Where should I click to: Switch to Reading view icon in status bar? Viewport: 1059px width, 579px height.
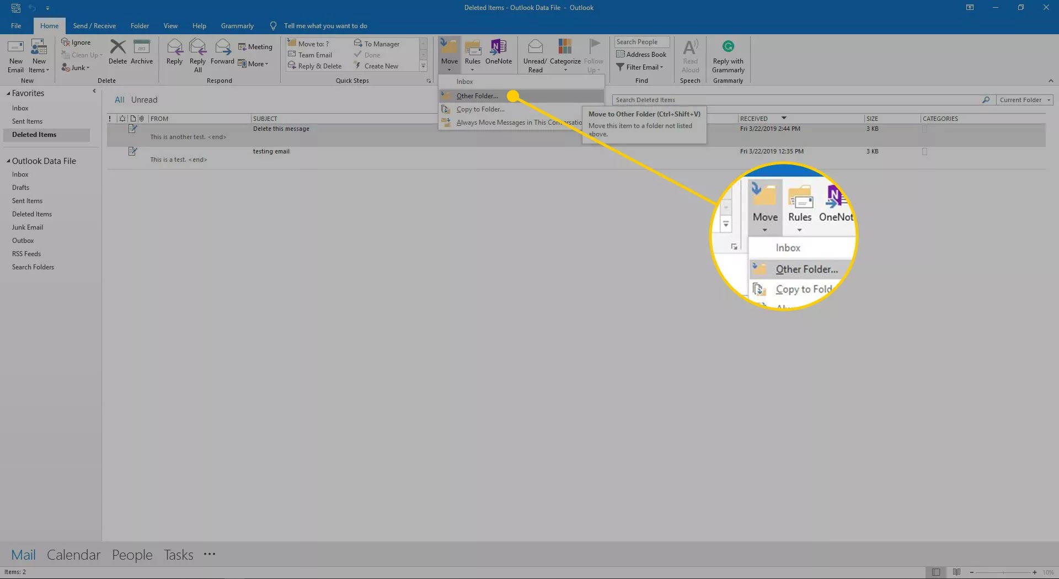pos(956,572)
